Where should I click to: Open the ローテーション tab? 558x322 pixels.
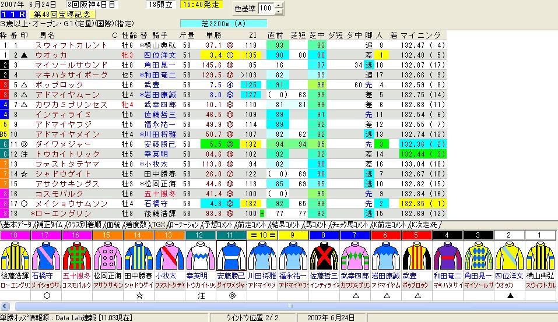pos(184,225)
